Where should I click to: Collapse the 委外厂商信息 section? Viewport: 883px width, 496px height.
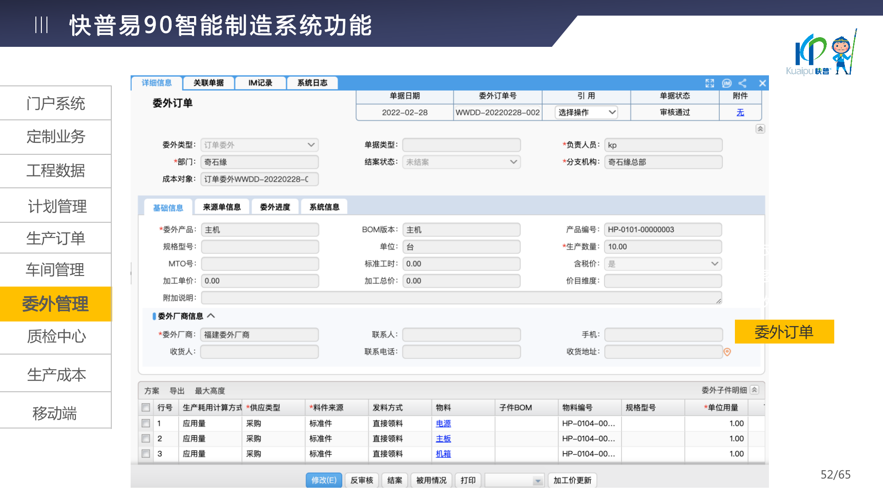[211, 316]
